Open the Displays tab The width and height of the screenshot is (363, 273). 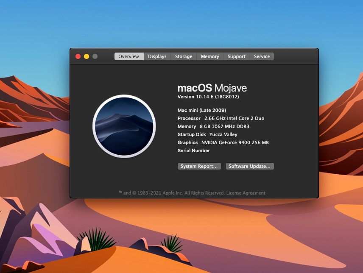point(157,56)
